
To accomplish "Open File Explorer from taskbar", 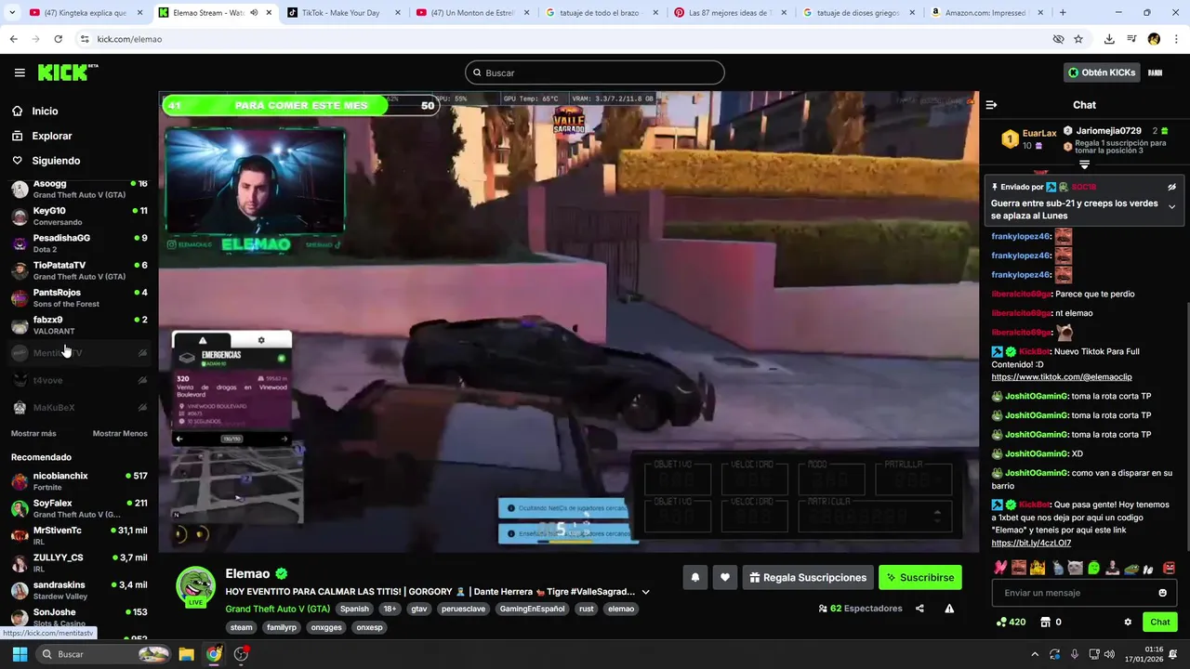I will tap(186, 654).
